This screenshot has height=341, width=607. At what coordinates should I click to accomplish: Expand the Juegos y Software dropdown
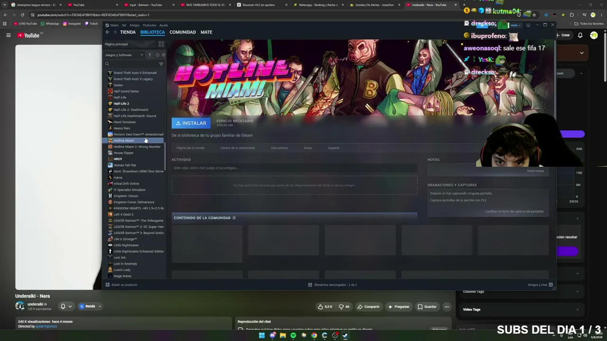(124, 55)
